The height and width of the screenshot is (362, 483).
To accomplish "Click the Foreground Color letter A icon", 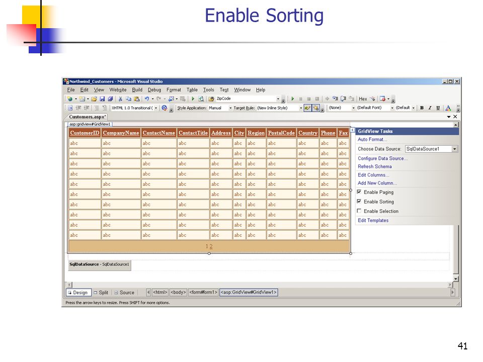I will (448, 108).
